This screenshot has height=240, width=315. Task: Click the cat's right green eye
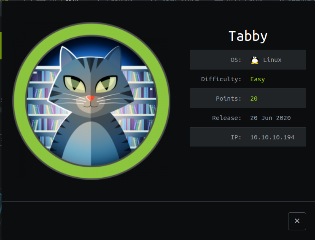[107, 84]
